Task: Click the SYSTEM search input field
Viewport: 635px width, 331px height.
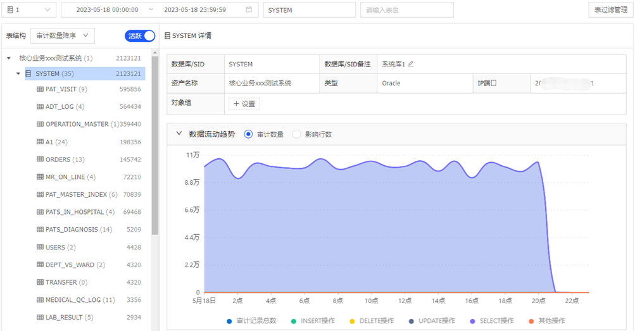Action: (x=310, y=9)
